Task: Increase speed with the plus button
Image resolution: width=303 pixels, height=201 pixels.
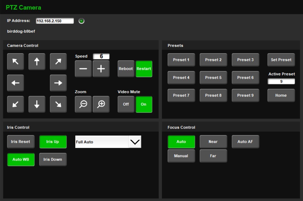Action: [101, 69]
